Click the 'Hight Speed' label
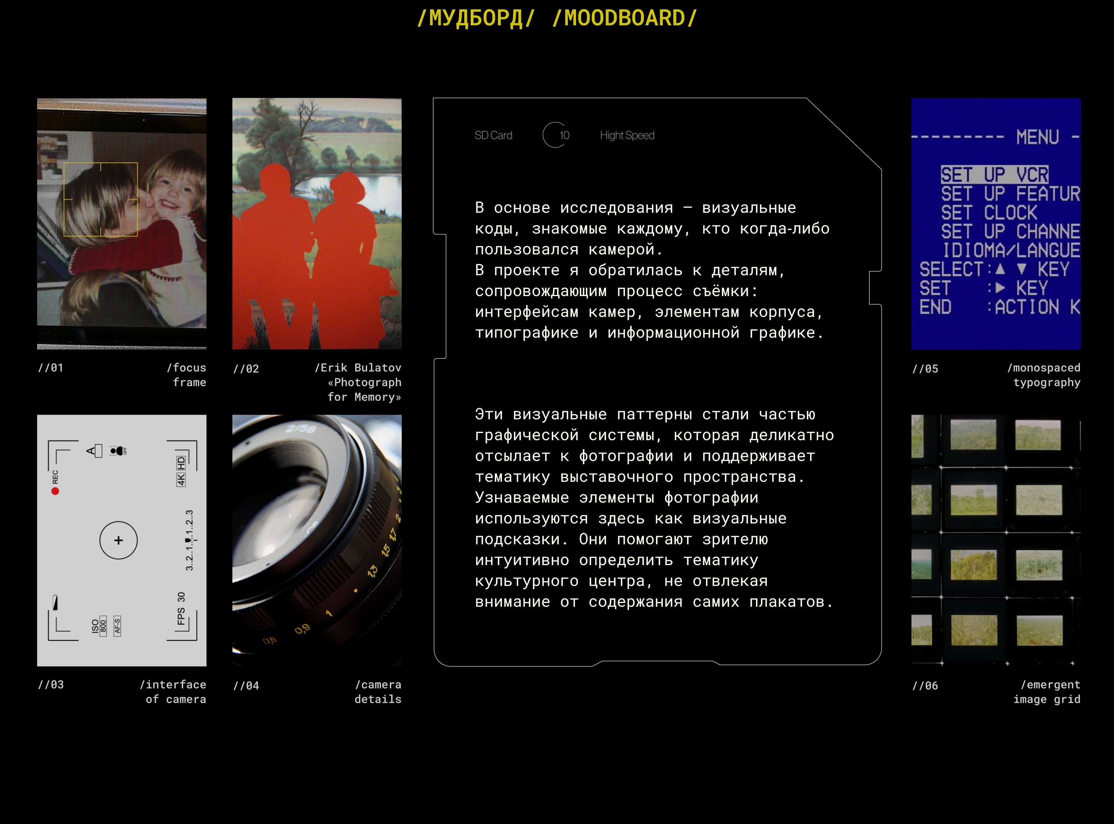The image size is (1114, 824). (627, 135)
